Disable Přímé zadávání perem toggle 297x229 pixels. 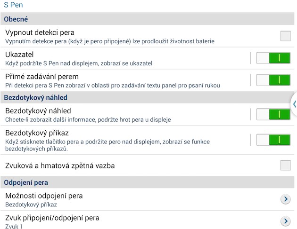(x=273, y=80)
